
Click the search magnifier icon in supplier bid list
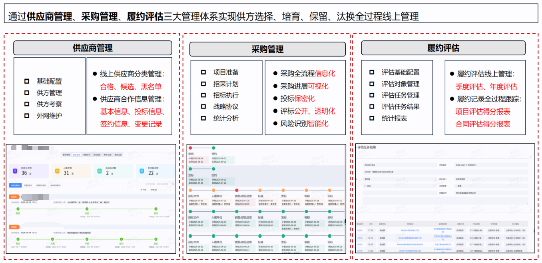[173, 184]
